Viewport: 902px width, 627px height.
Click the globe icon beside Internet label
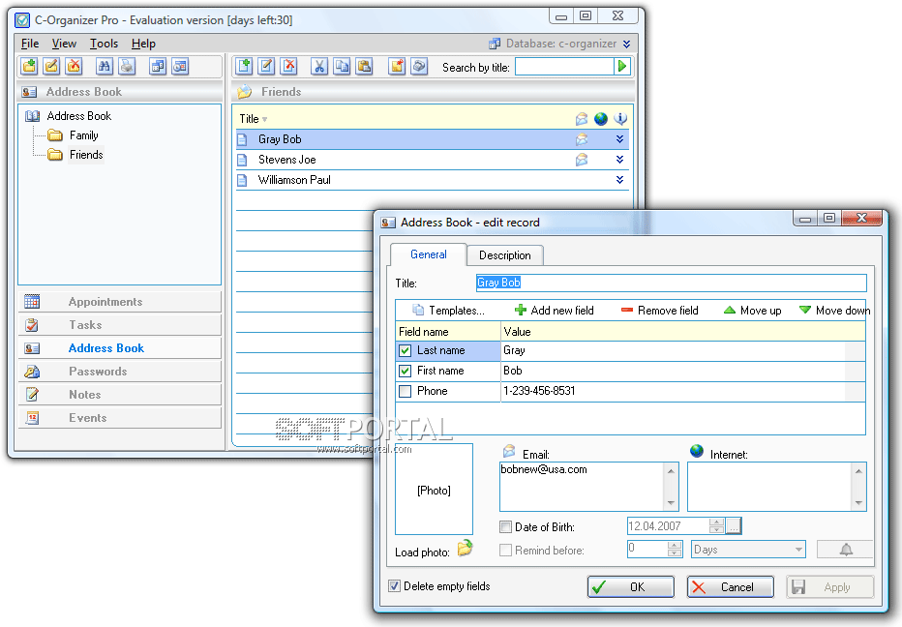[x=697, y=450]
